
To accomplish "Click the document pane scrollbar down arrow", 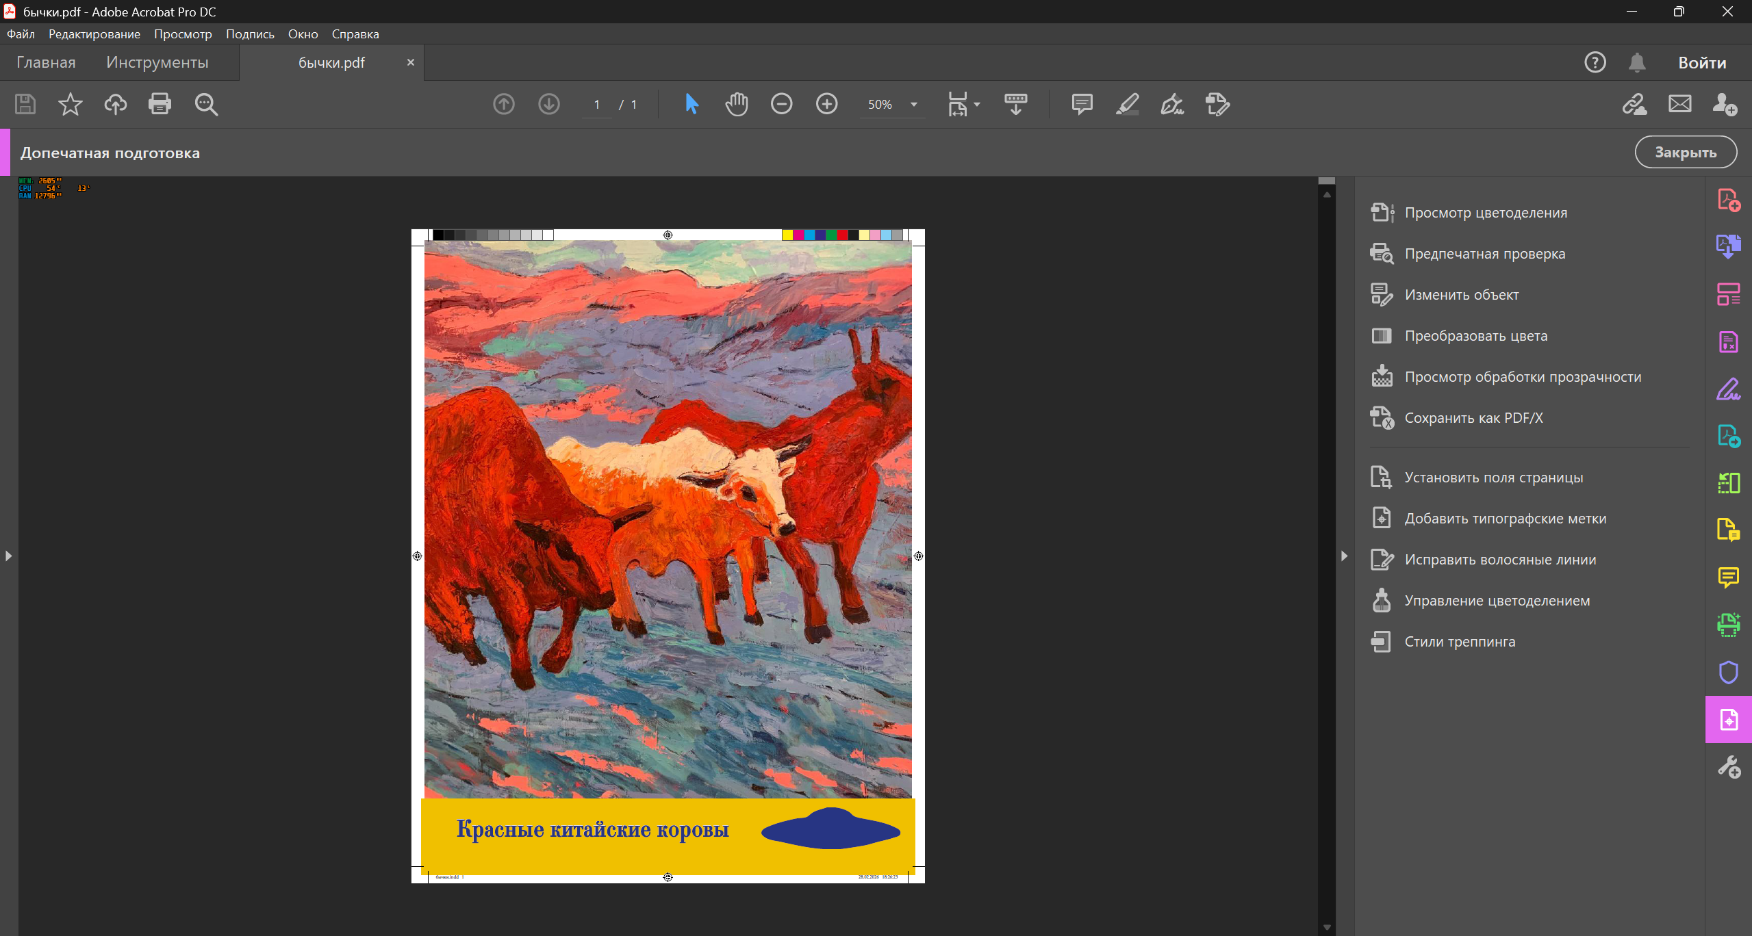I will click(1327, 927).
